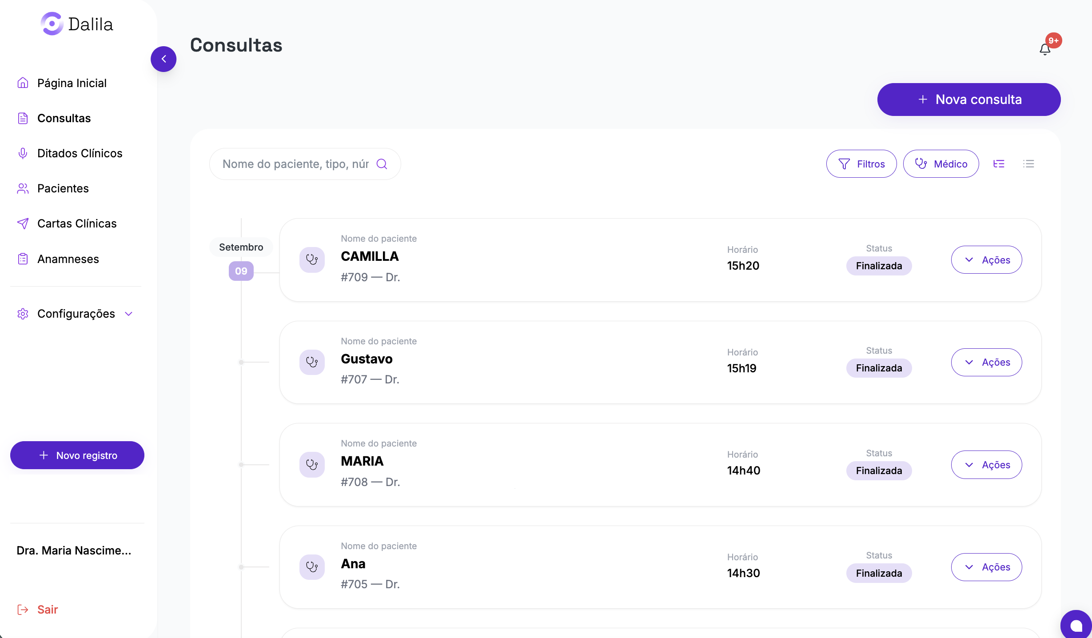Image resolution: width=1092 pixels, height=638 pixels.
Task: Click the Sair logout link
Action: [48, 610]
